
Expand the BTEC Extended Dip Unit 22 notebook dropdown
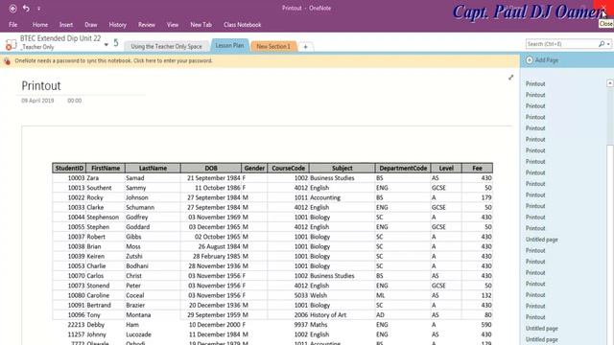click(106, 45)
